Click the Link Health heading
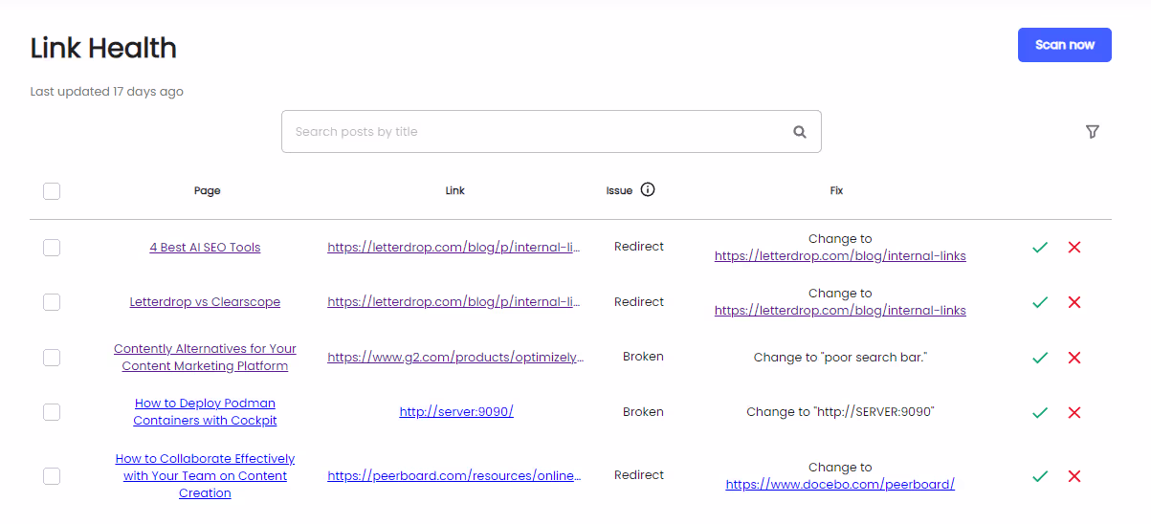The image size is (1151, 524). 103,48
